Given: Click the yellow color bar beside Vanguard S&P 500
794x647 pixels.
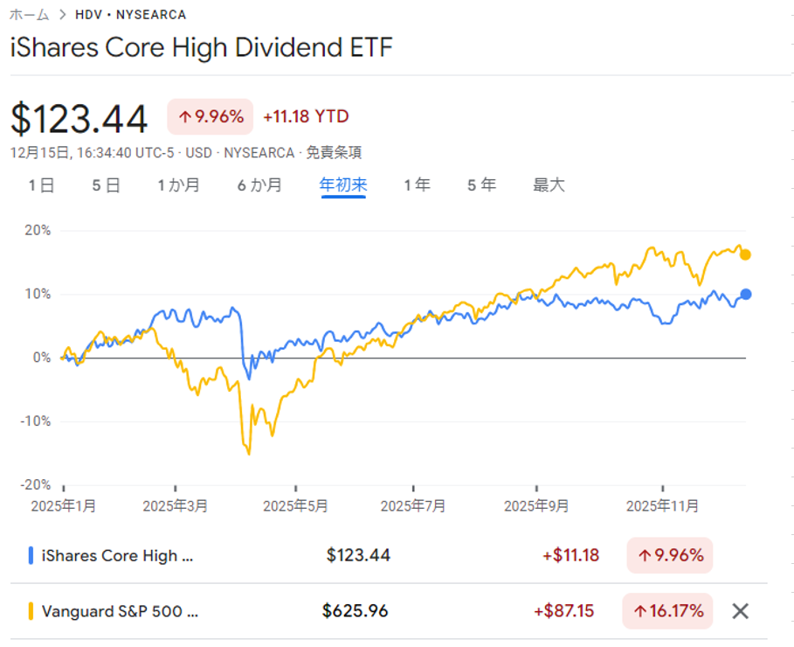Looking at the screenshot, I should click(x=31, y=611).
